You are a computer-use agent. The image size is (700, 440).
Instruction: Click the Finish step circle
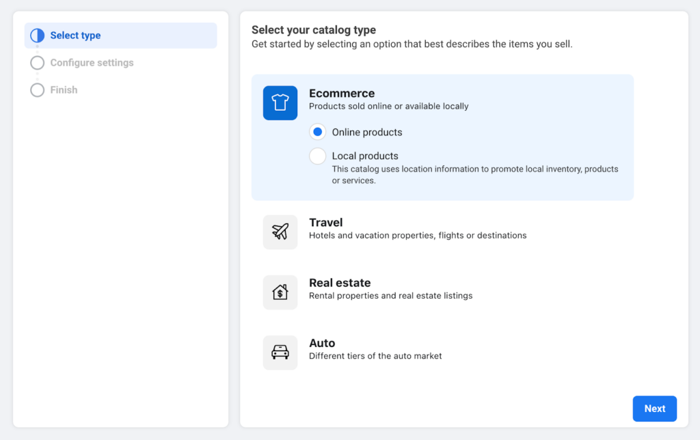pos(38,90)
